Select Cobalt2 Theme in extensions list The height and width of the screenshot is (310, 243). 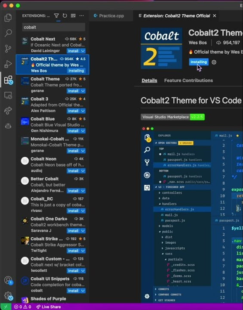pyautogui.click(x=52, y=65)
